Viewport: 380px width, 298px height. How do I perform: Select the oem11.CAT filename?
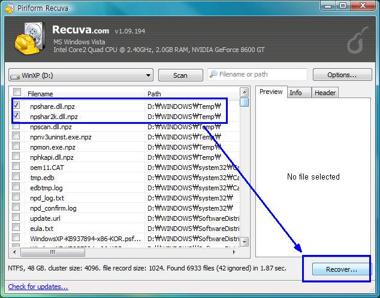(x=47, y=168)
